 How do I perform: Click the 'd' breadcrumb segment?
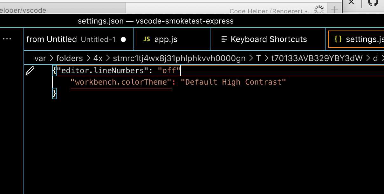click(375, 58)
